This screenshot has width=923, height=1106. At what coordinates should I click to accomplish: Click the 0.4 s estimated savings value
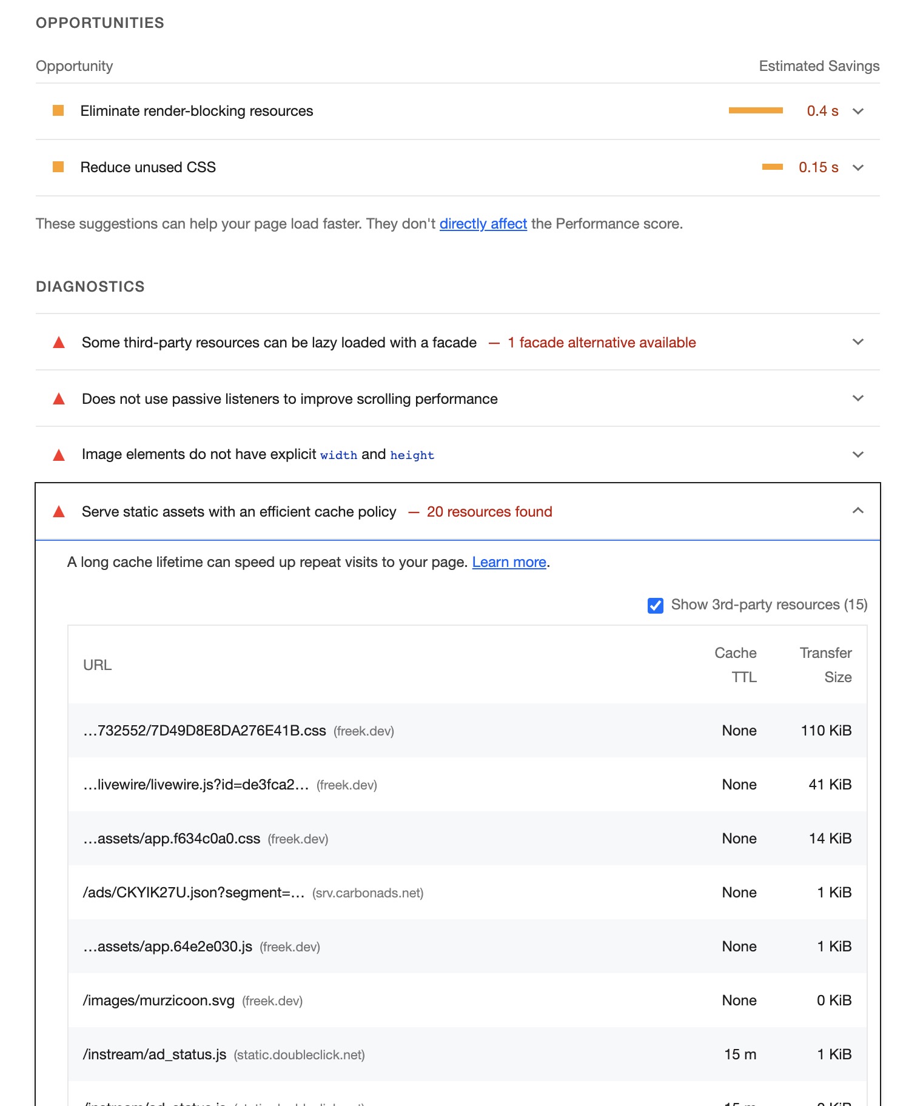point(822,111)
